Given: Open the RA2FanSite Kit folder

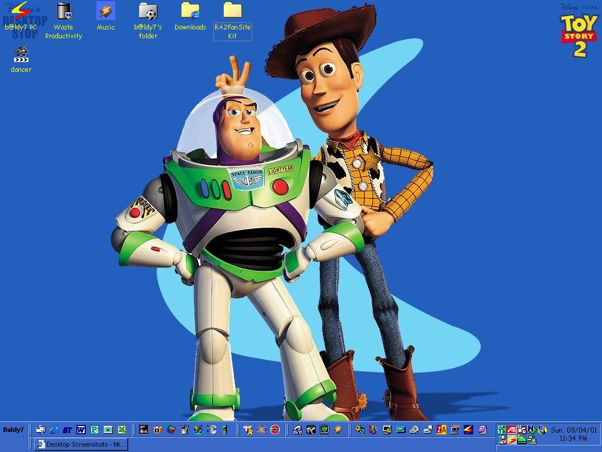Looking at the screenshot, I should [232, 11].
